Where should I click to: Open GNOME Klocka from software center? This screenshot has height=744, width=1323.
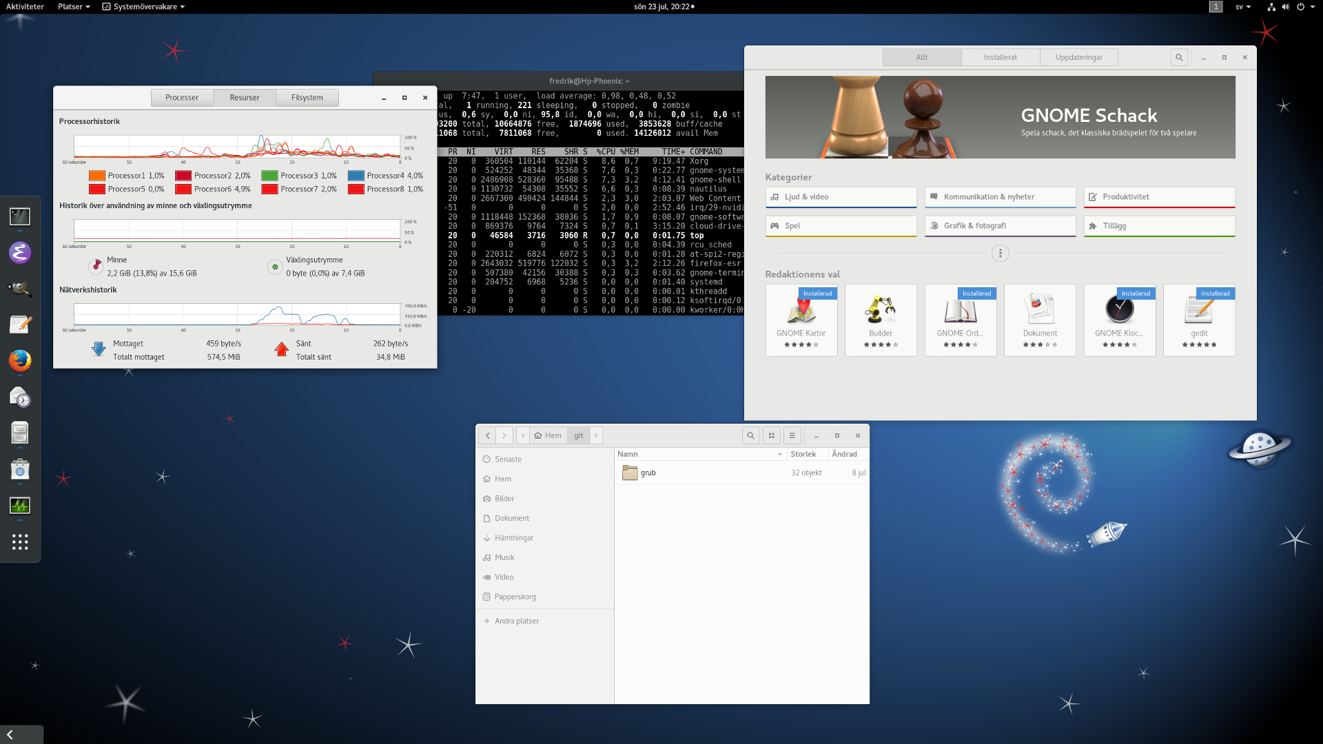coord(1120,318)
